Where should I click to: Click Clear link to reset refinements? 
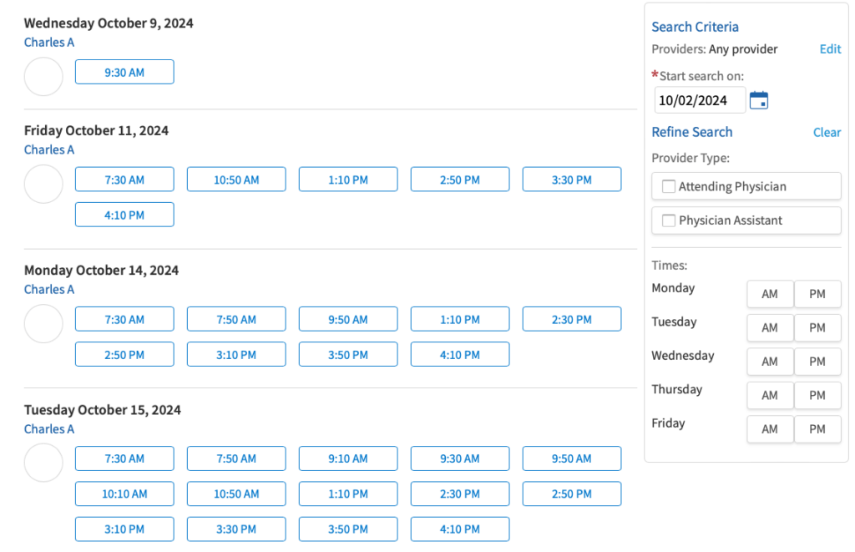pyautogui.click(x=827, y=132)
